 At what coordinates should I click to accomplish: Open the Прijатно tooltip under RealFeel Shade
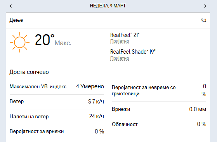tap(120, 58)
